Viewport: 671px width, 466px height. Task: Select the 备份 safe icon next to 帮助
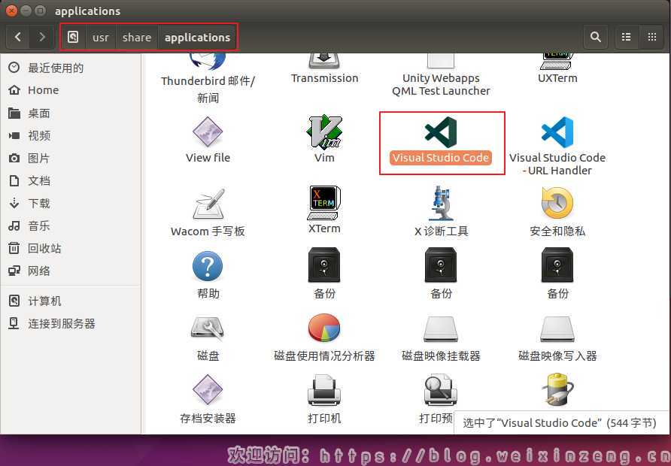[324, 265]
